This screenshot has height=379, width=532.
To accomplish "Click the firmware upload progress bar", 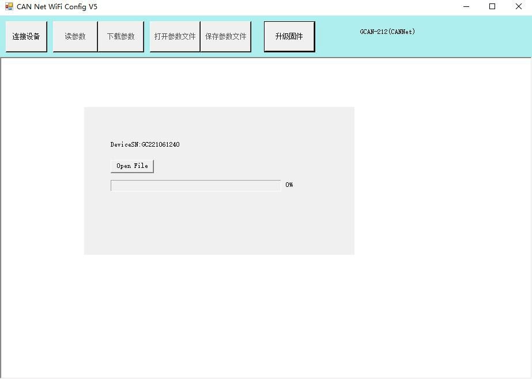I will point(195,185).
